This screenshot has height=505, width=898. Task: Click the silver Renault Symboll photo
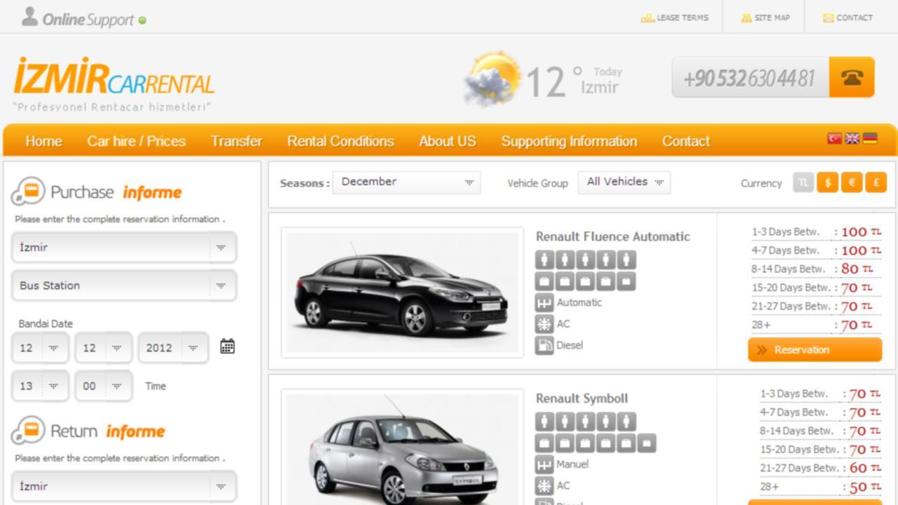click(x=402, y=447)
